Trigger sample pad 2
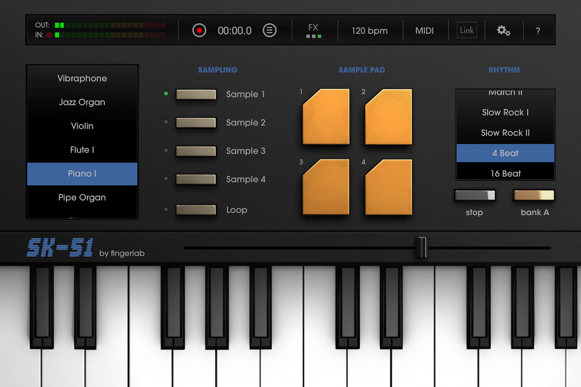The height and width of the screenshot is (387, 581). tap(388, 117)
